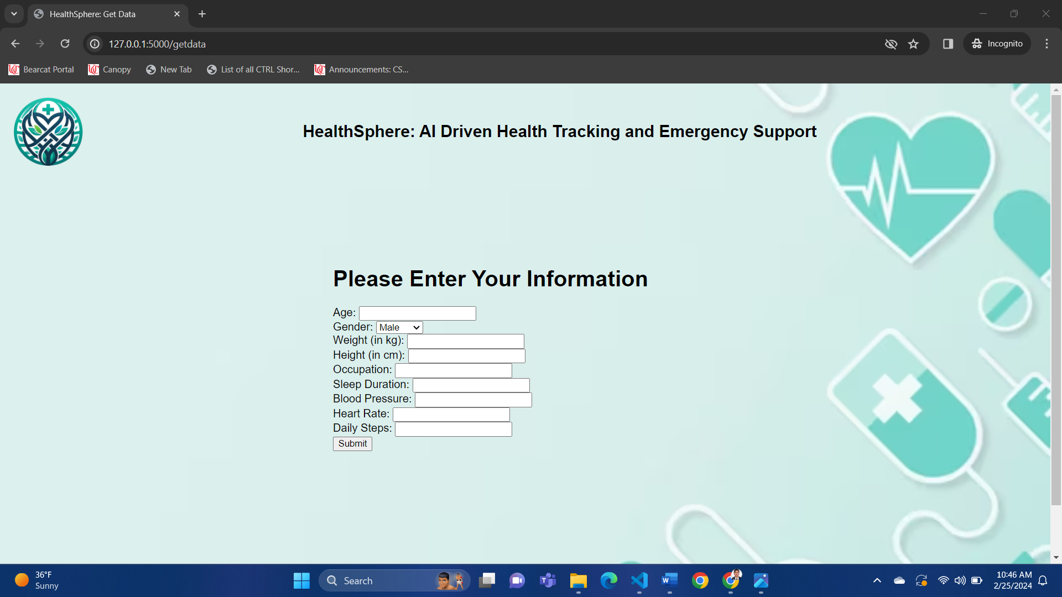This screenshot has width=1062, height=597.
Task: Click the HealthSphere logo image
Action: click(48, 132)
